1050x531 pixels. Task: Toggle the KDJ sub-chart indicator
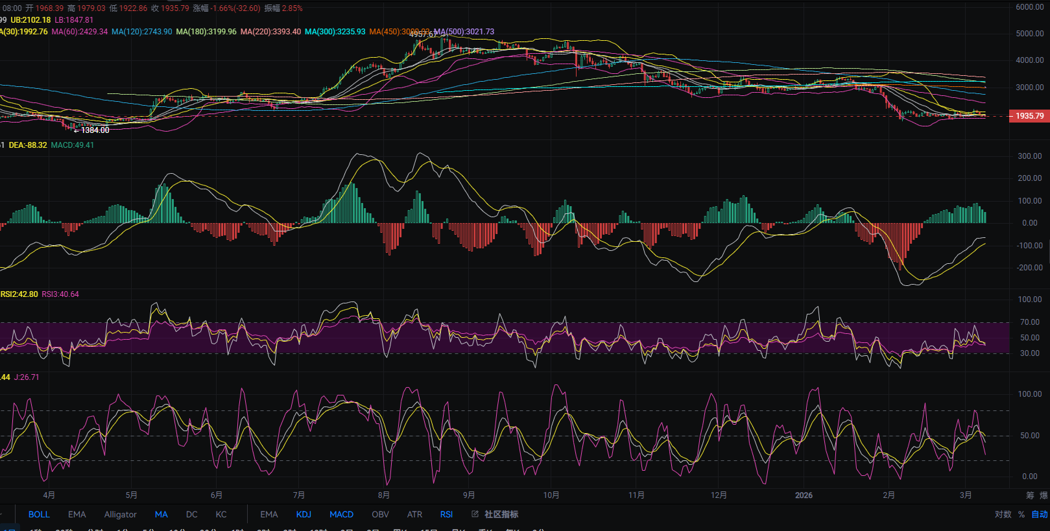pos(304,514)
